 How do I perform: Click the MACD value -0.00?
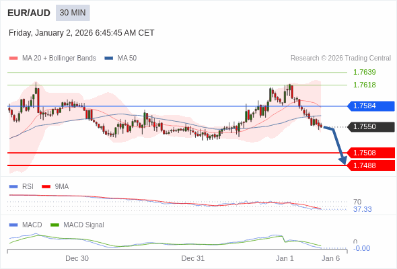[x=361, y=249]
